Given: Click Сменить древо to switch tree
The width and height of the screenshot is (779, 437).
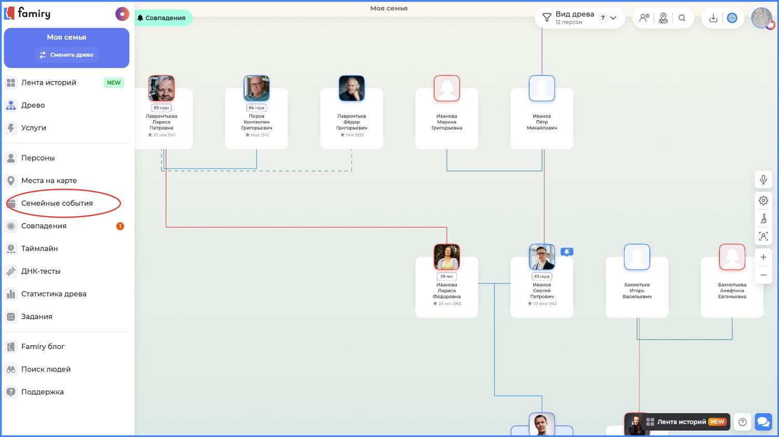Looking at the screenshot, I should coord(66,55).
